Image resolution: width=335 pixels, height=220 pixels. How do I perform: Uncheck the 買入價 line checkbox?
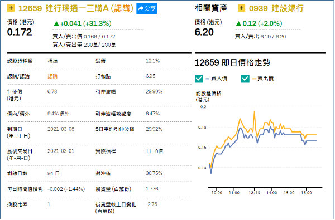pyautogui.click(x=199, y=79)
